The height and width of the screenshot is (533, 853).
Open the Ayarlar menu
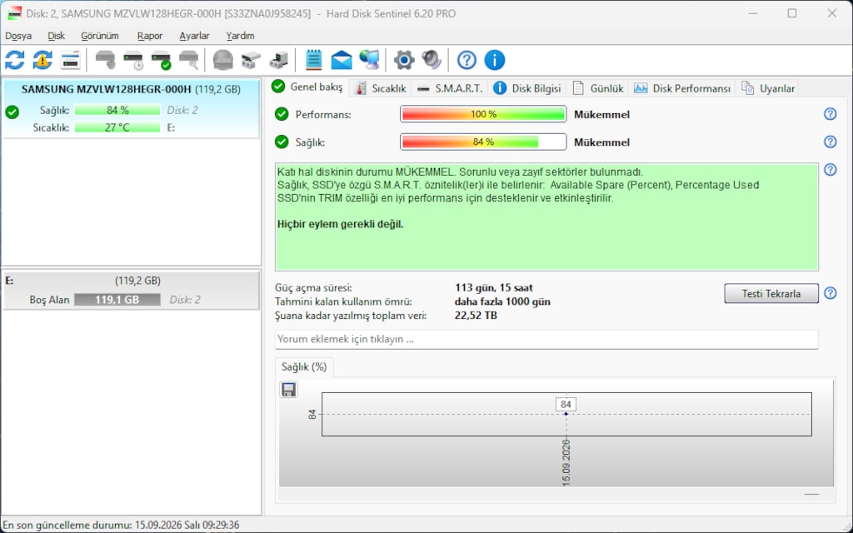click(194, 36)
